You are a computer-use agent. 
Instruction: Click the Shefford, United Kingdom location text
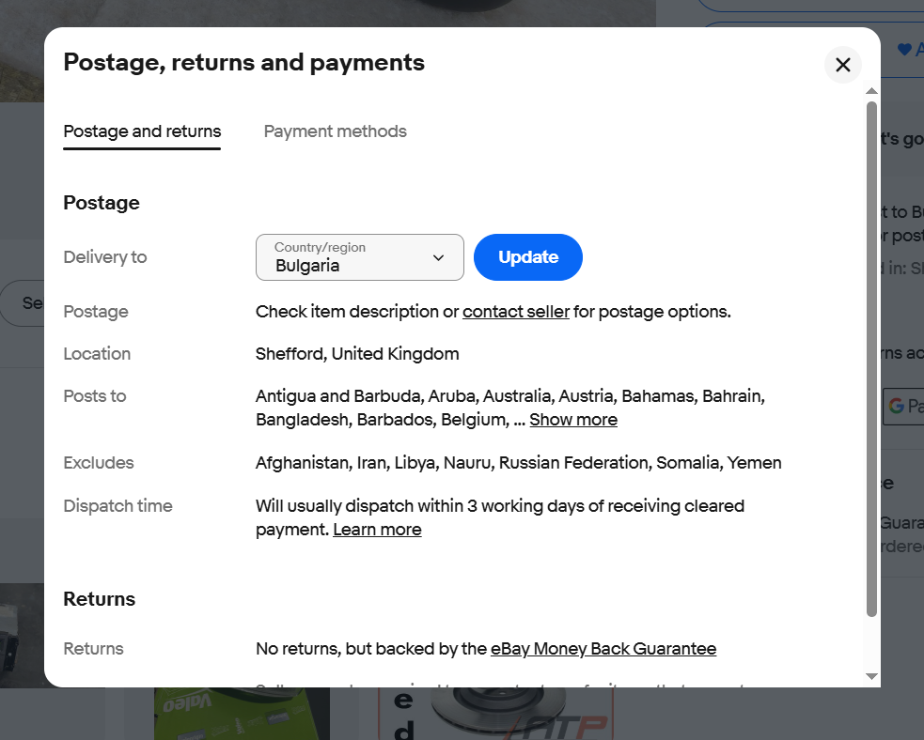coord(357,354)
